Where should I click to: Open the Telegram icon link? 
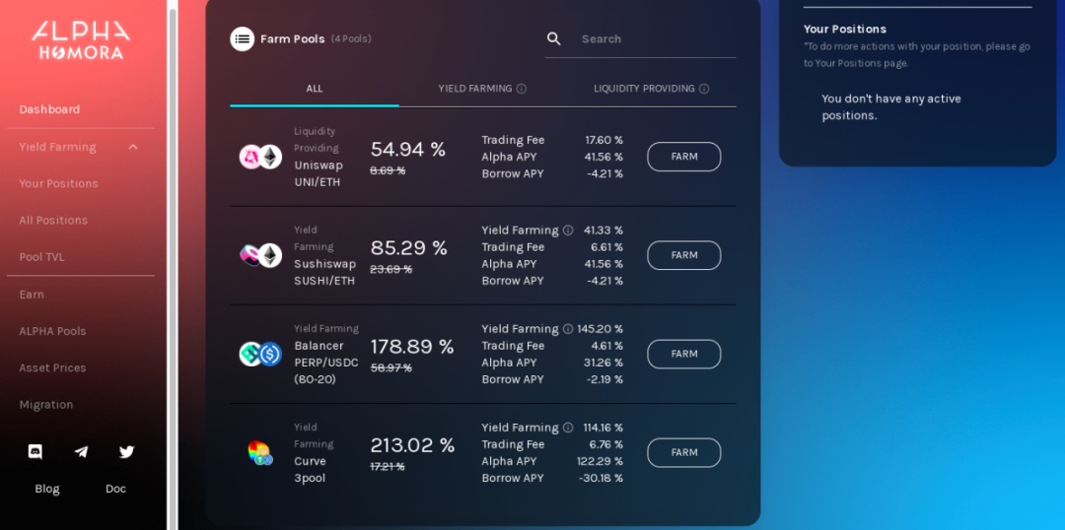[81, 451]
